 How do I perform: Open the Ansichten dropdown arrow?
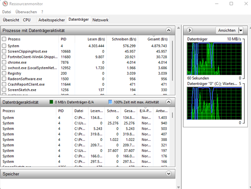(241, 30)
